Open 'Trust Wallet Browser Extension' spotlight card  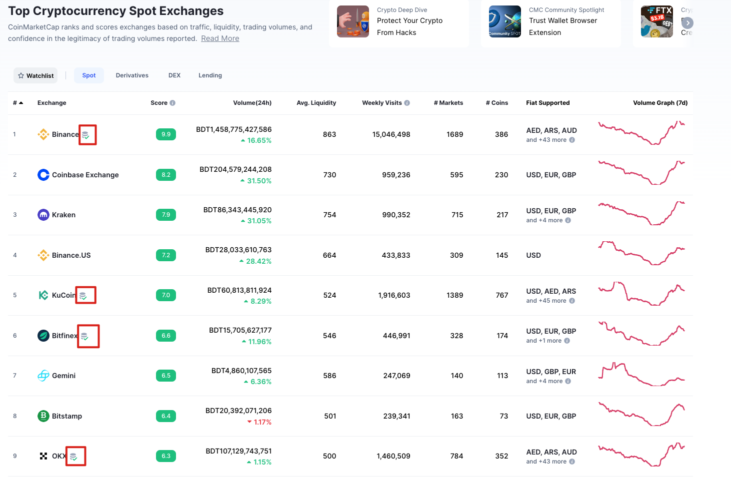point(551,22)
